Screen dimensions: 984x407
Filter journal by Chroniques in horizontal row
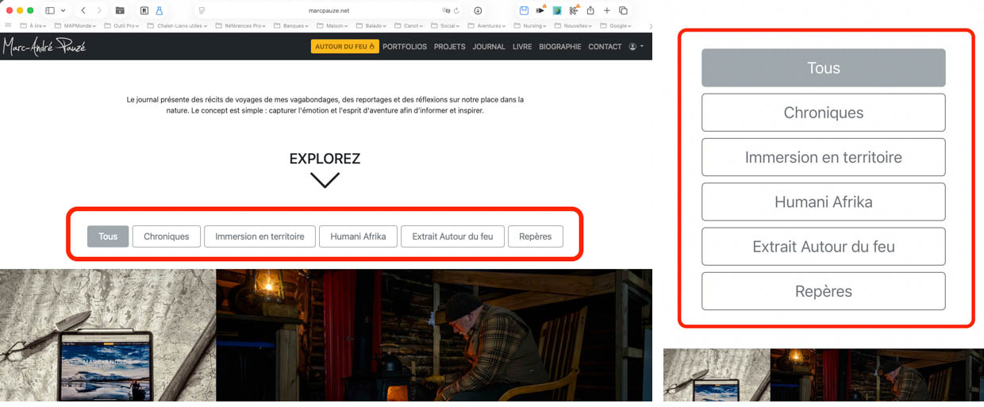[x=167, y=236]
